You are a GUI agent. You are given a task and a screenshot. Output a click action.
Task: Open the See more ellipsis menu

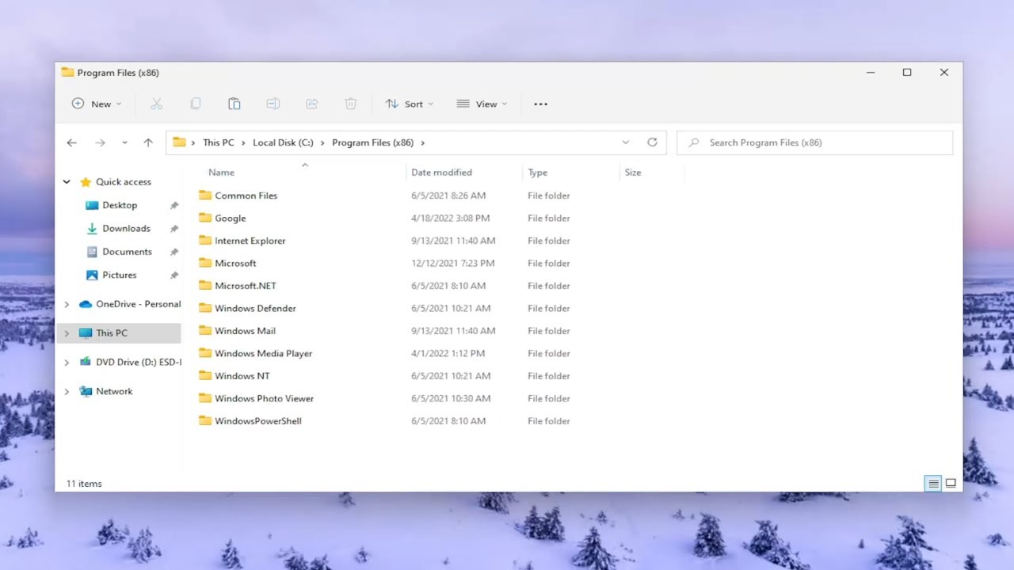[x=541, y=104]
